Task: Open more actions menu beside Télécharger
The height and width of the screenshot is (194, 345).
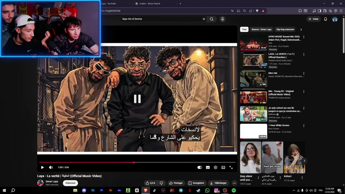Action: (x=234, y=183)
